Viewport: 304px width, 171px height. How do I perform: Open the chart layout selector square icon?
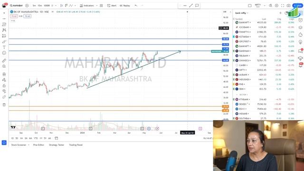[x=250, y=6]
